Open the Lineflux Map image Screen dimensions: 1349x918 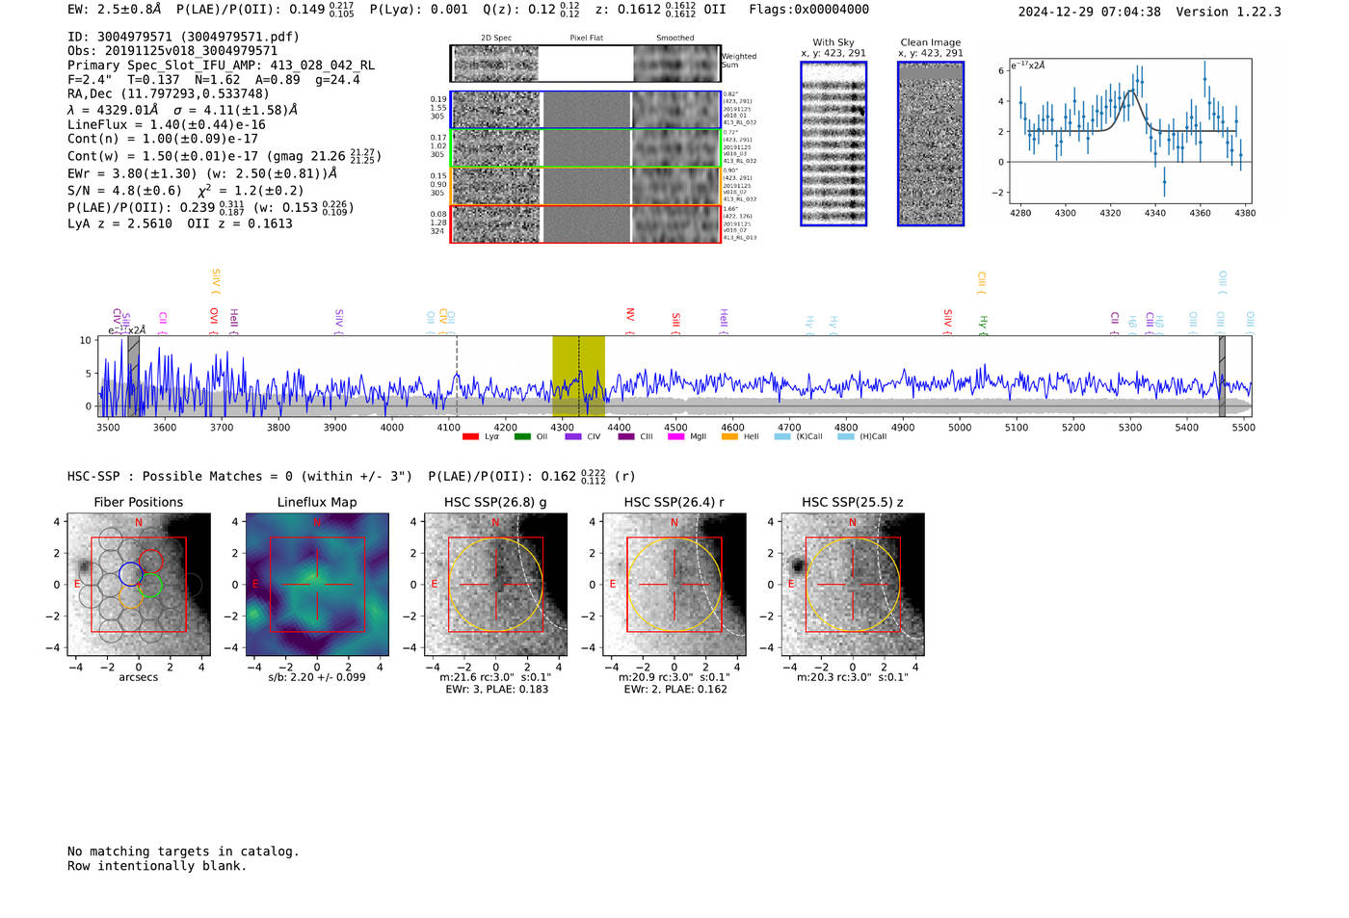(317, 585)
